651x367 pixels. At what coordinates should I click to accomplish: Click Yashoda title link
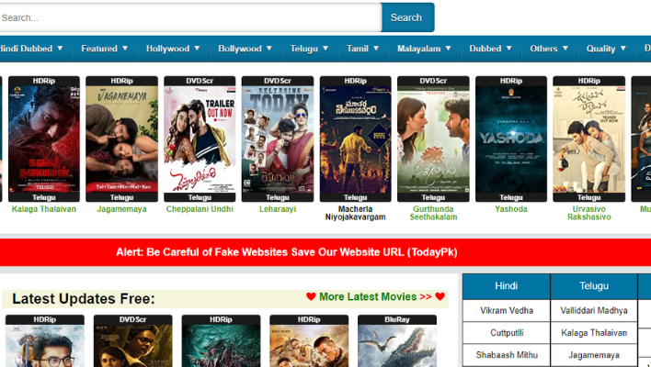(511, 209)
